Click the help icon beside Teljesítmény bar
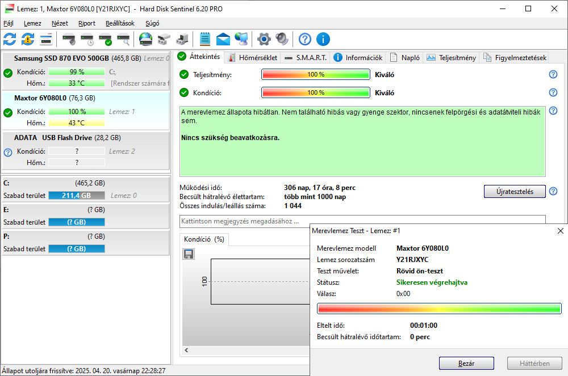568x376 pixels. pyautogui.click(x=553, y=74)
